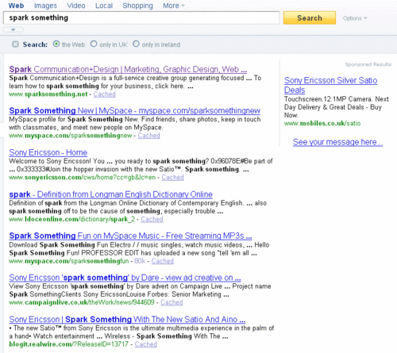Click the yellow Search button
Image resolution: width=397 pixels, height=353 pixels.
(x=310, y=18)
